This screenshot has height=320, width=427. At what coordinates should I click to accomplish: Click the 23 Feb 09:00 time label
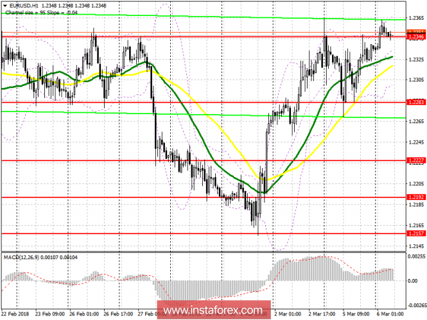(x=50, y=314)
